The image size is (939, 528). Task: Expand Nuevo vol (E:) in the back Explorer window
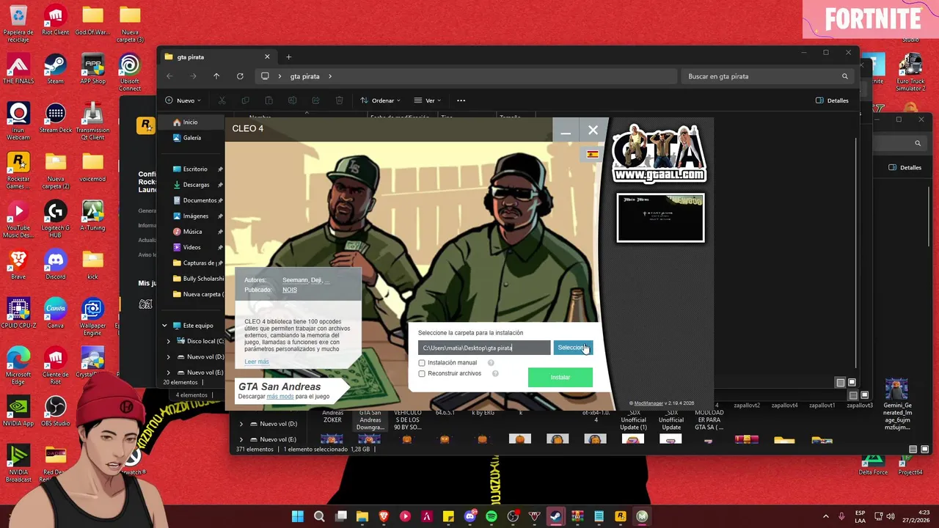pyautogui.click(x=241, y=439)
